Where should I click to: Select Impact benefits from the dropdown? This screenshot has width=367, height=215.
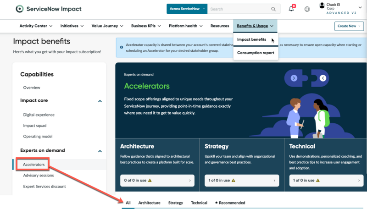[251, 39]
